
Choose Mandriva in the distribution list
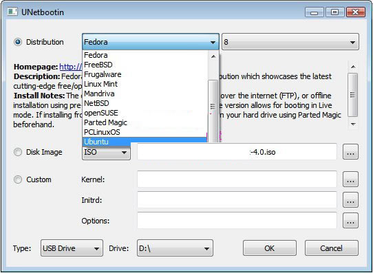pos(145,94)
